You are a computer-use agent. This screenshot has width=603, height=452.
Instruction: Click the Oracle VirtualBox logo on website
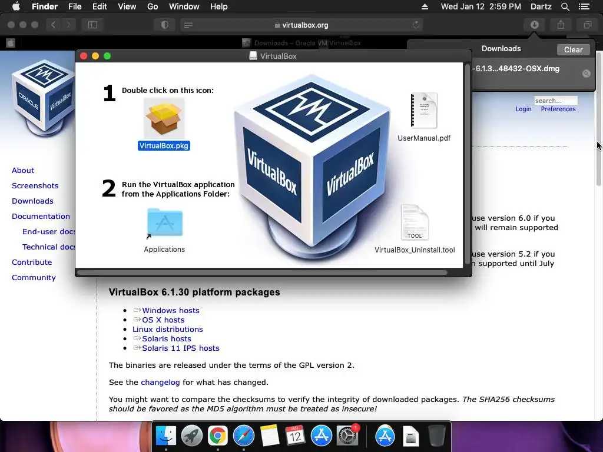[42, 98]
